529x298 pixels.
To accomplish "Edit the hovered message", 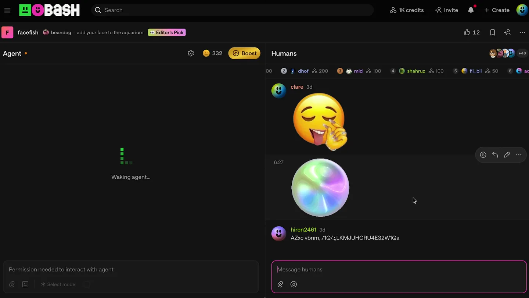I will pos(507,155).
